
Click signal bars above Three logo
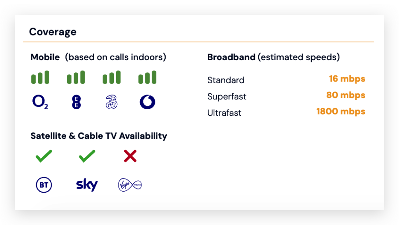112,77
